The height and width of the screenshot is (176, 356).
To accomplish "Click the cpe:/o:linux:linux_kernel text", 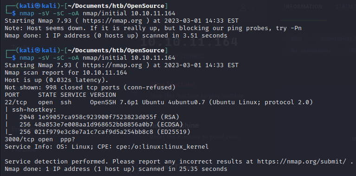I will pos(162,146).
